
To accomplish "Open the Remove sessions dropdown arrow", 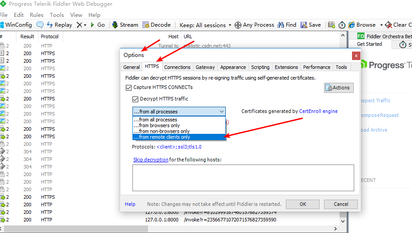I will 85,25.
